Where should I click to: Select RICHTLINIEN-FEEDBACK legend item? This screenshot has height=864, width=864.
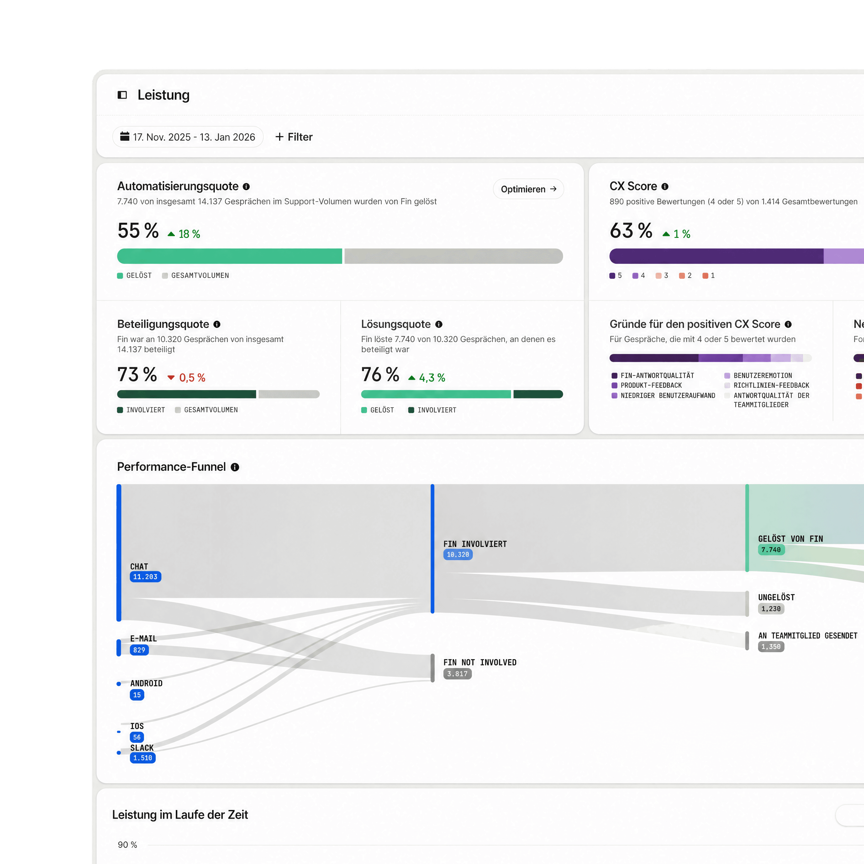pos(767,385)
